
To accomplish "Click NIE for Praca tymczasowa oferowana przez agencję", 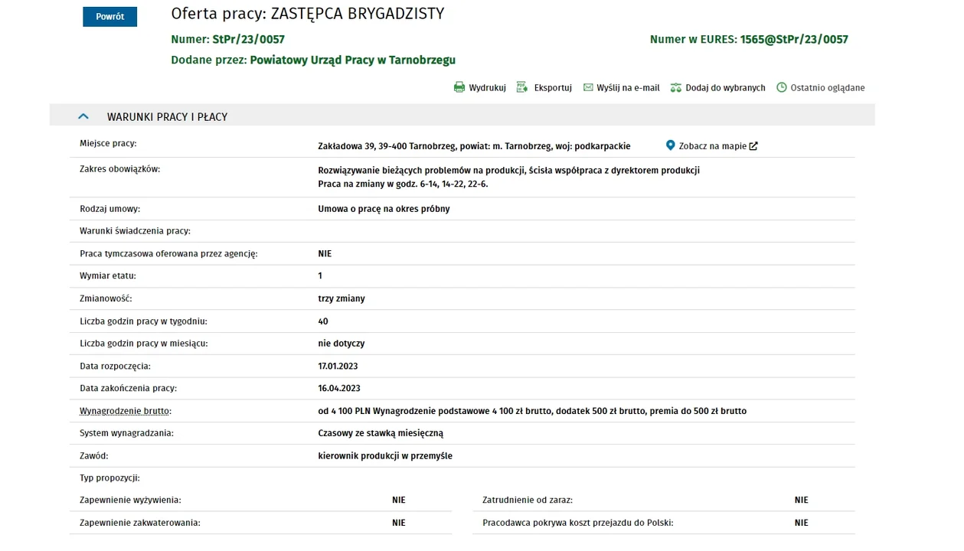I will pyautogui.click(x=325, y=253).
